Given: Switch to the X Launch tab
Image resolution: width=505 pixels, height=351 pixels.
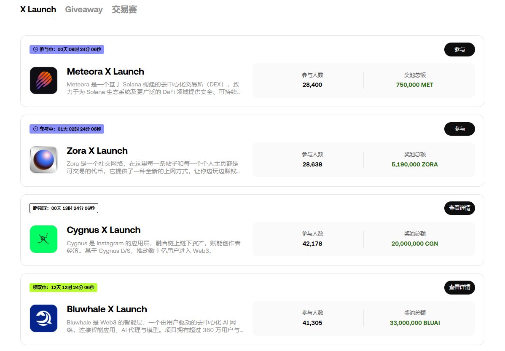Looking at the screenshot, I should tap(38, 10).
